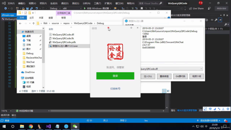Click 视频介绍 button in injector
Screen dimensions: 231x130
coord(196,76)
